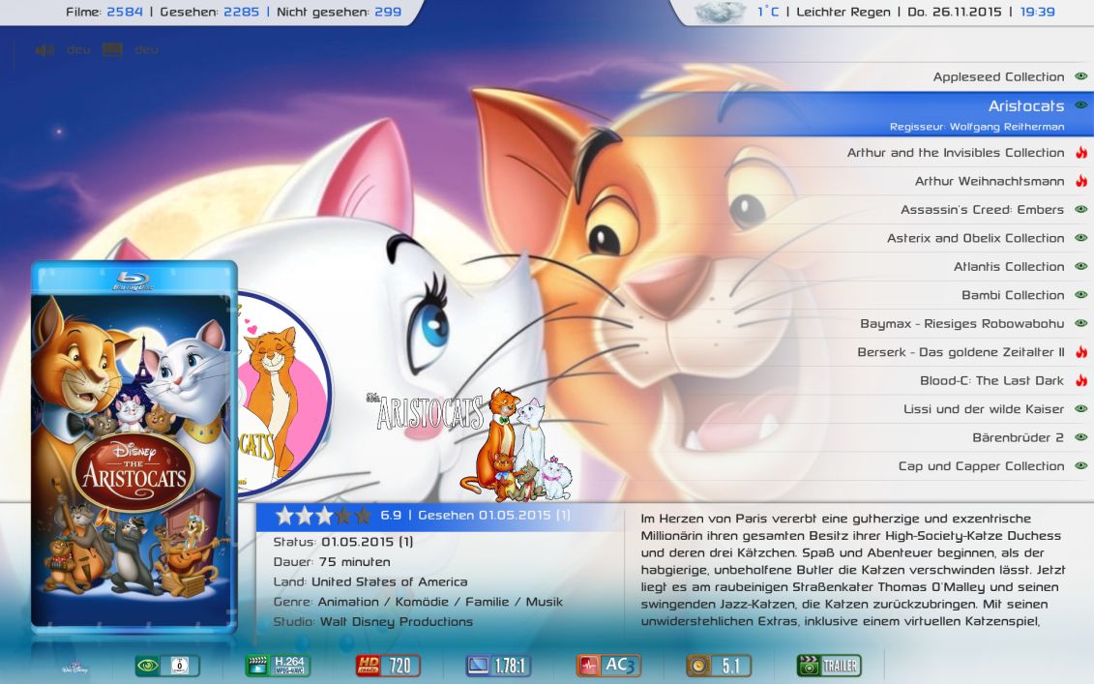Click the Aristocats clear logo artwork
Screen dimensions: 1094x684
[469, 443]
